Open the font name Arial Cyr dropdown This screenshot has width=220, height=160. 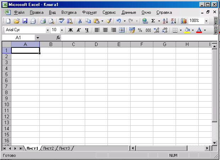coord(48,30)
